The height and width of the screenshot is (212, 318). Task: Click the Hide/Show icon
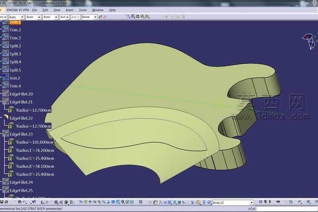[x=127, y=202]
